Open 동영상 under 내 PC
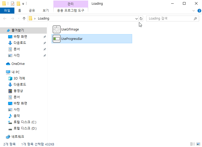The image size is (202, 147). pos(18,91)
